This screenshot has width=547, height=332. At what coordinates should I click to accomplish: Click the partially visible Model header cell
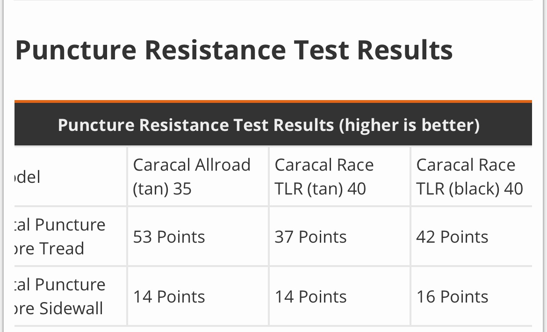pyautogui.click(x=28, y=177)
